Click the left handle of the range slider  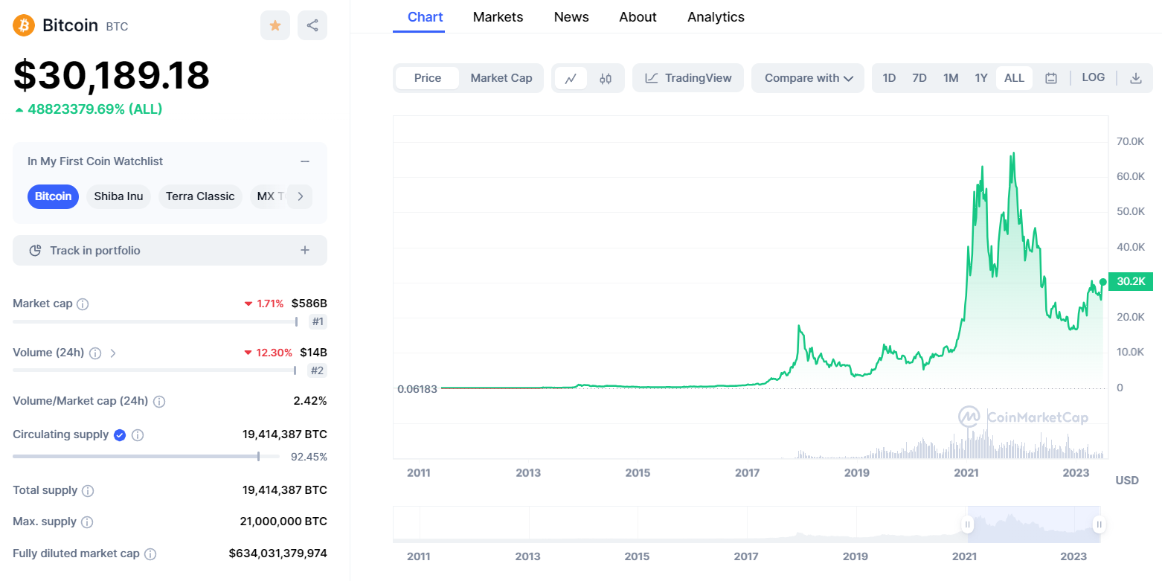click(x=968, y=524)
